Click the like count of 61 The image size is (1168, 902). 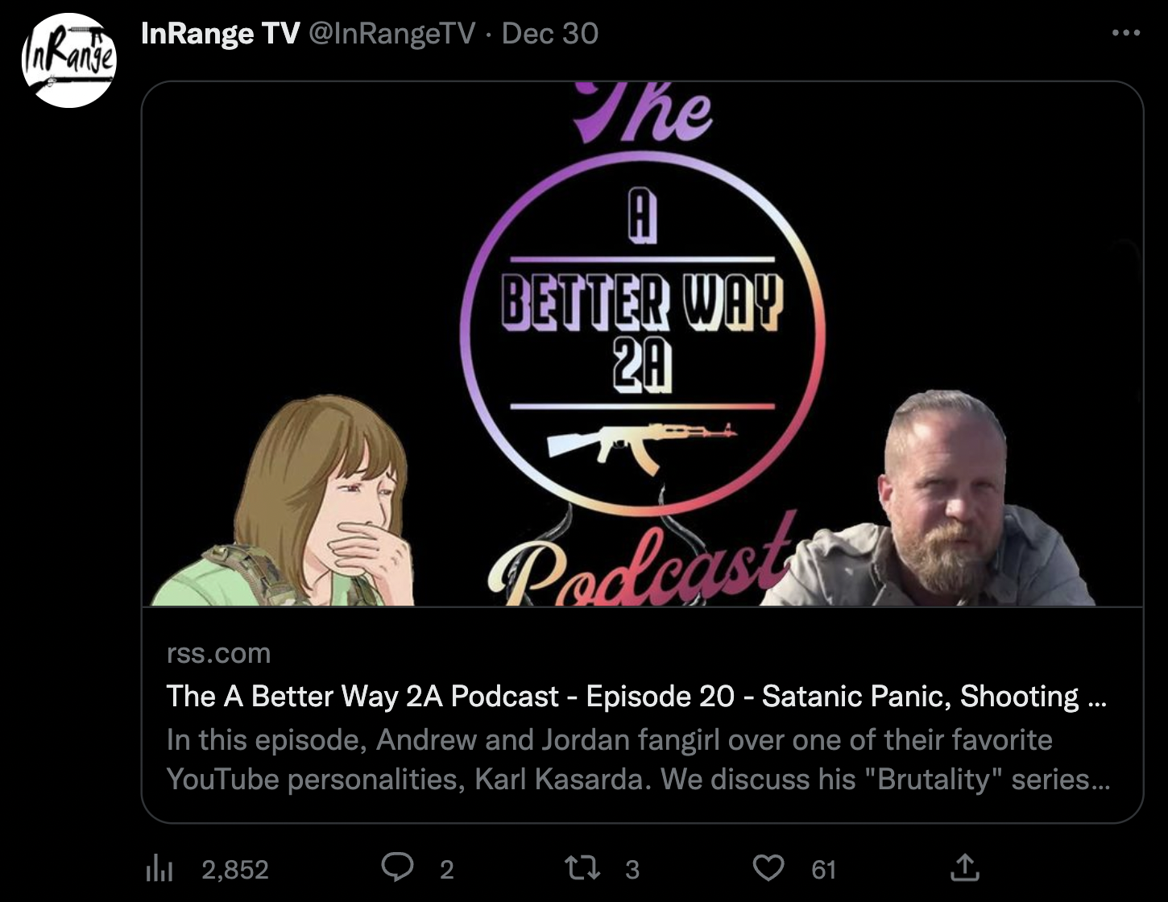tap(823, 870)
